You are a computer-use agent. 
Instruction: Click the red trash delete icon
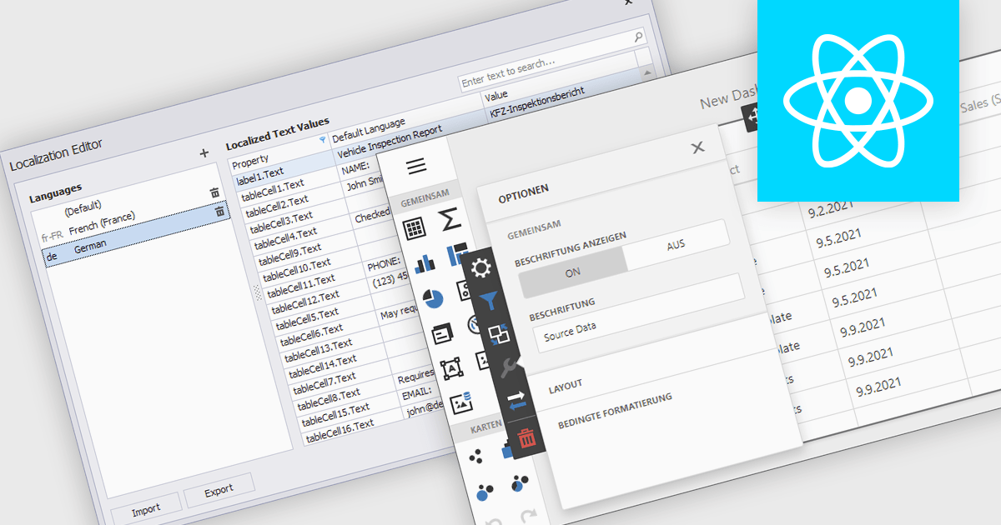(526, 437)
